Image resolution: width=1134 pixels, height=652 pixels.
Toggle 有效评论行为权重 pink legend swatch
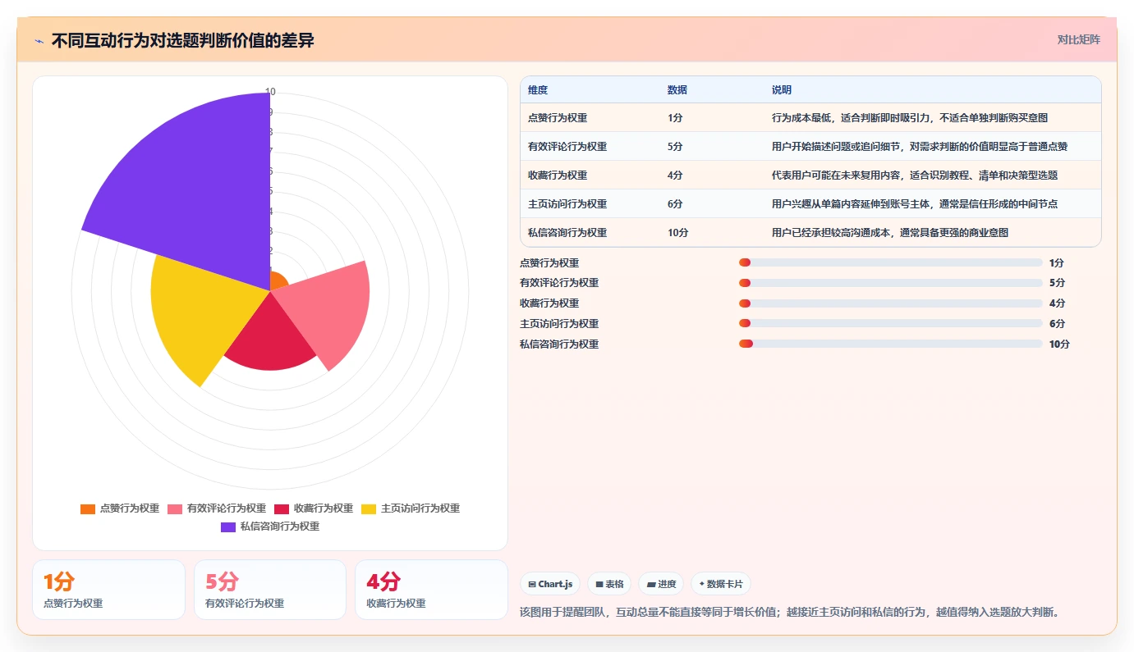(x=175, y=508)
